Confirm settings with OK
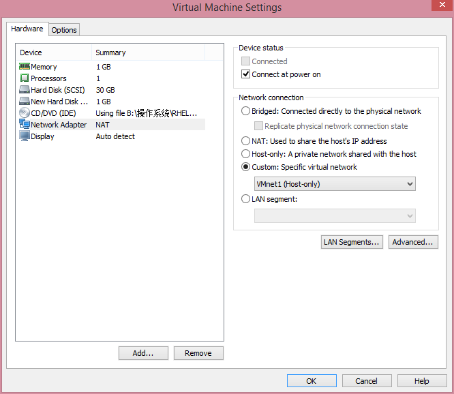This screenshot has height=394, width=454. [x=312, y=381]
